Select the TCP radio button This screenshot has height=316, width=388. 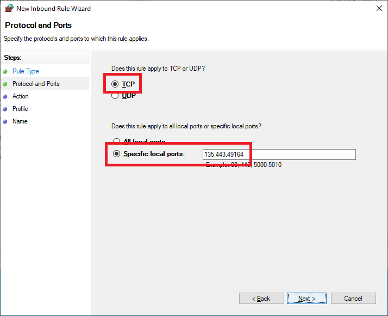tap(115, 84)
